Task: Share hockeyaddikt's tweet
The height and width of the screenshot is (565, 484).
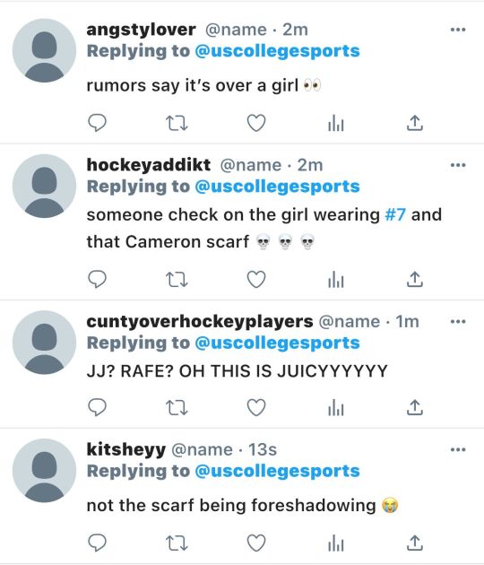Action: (415, 279)
